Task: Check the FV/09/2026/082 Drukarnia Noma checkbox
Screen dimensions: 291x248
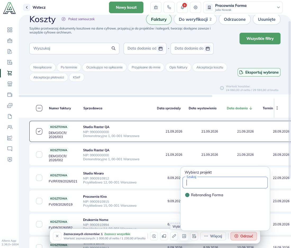Action: point(39,224)
